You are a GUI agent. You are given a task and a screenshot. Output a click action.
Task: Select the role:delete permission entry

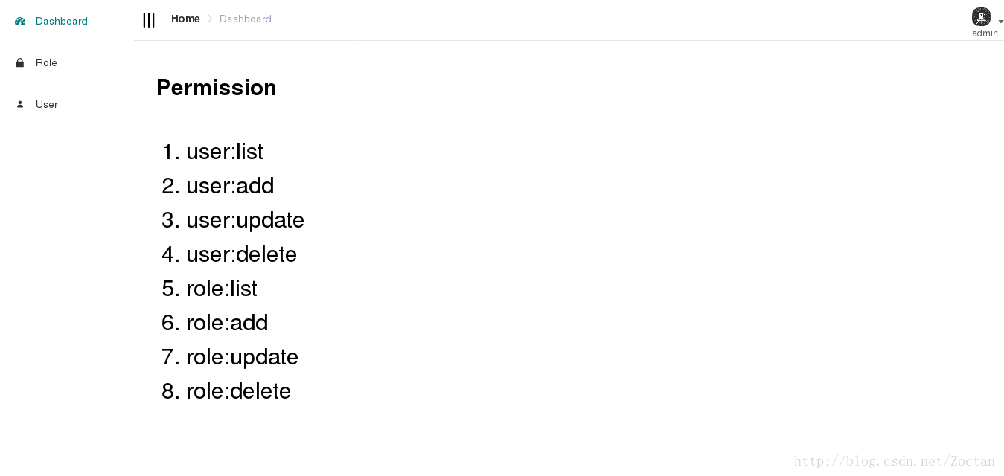point(238,391)
